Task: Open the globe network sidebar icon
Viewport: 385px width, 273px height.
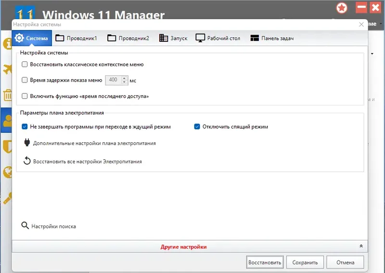Action: pyautogui.click(x=7, y=172)
